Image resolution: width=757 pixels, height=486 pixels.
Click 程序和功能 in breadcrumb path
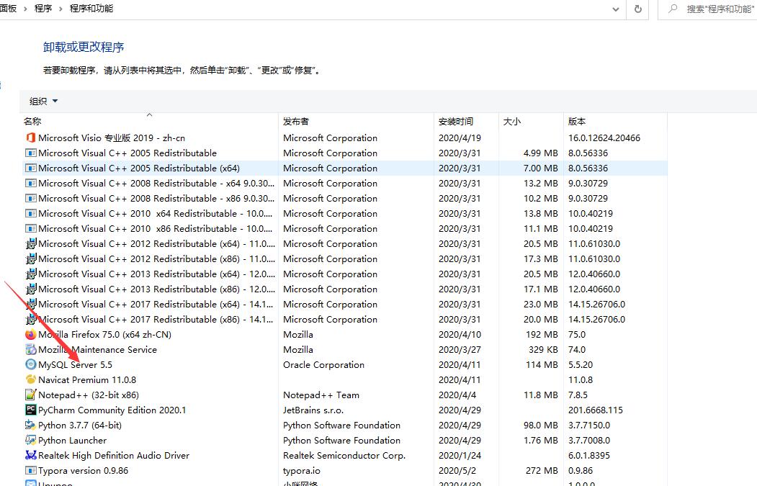pyautogui.click(x=91, y=8)
